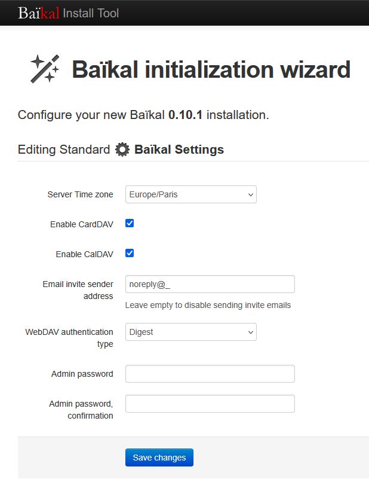Uncheck the Enable CardDAV checkbox

pyautogui.click(x=130, y=223)
